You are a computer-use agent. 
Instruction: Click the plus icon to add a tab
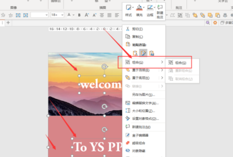[x=8, y=23]
